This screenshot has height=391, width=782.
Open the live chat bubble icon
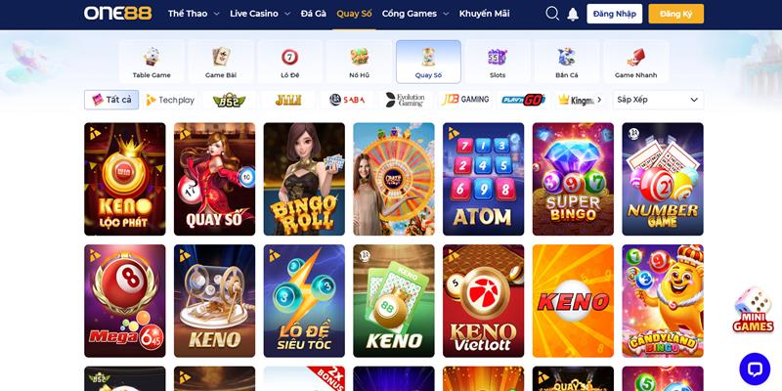(x=755, y=369)
